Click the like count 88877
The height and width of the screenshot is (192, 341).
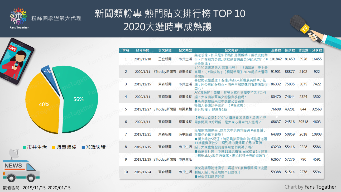click(290, 71)
